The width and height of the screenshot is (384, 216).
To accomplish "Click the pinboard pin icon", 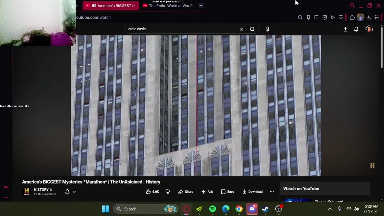I will [308, 17].
